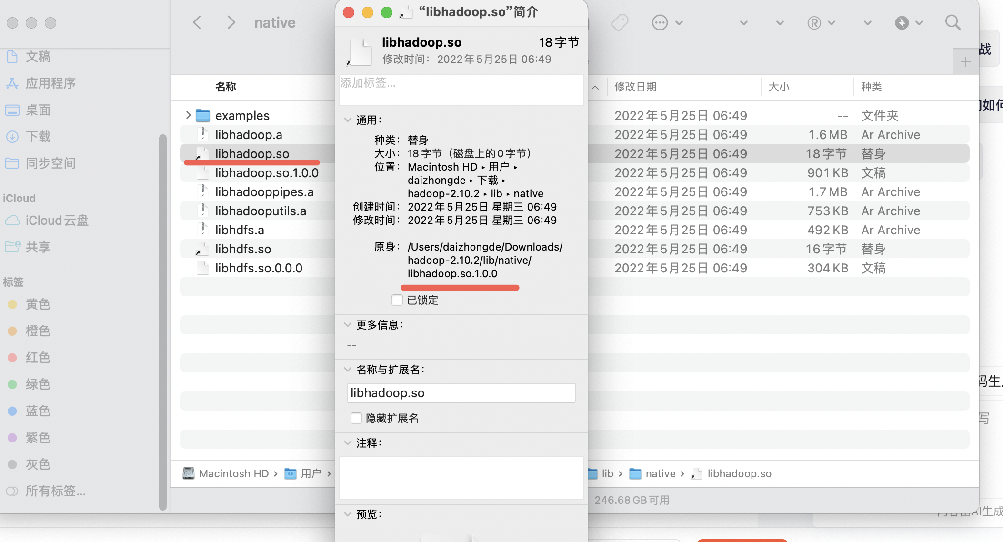This screenshot has width=1003, height=542.
Task: Open the compass-style toolbar dropdown
Action: tap(909, 22)
